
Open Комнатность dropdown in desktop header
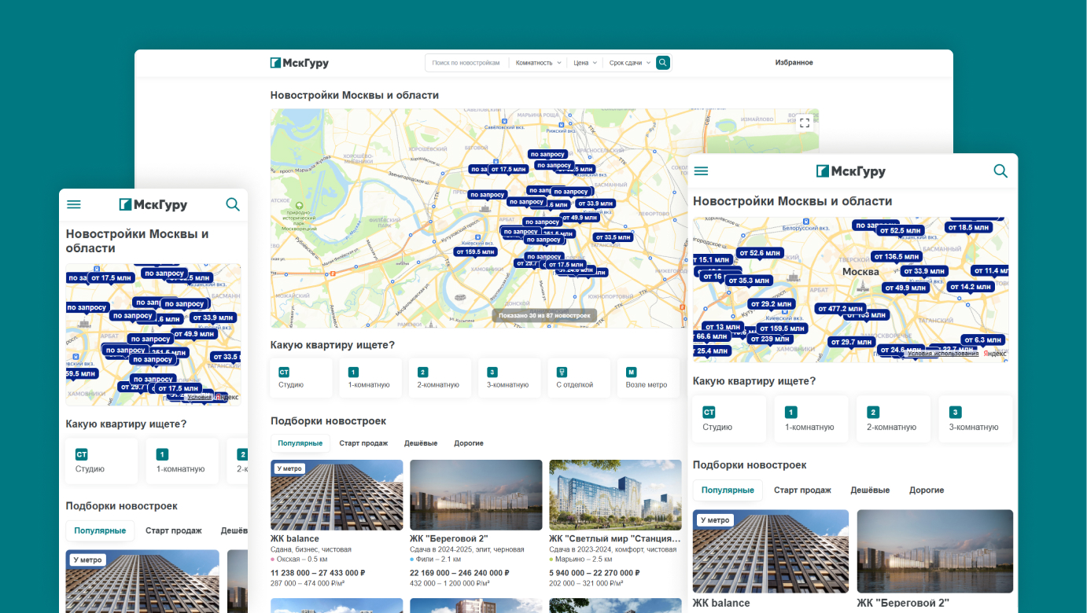point(539,63)
